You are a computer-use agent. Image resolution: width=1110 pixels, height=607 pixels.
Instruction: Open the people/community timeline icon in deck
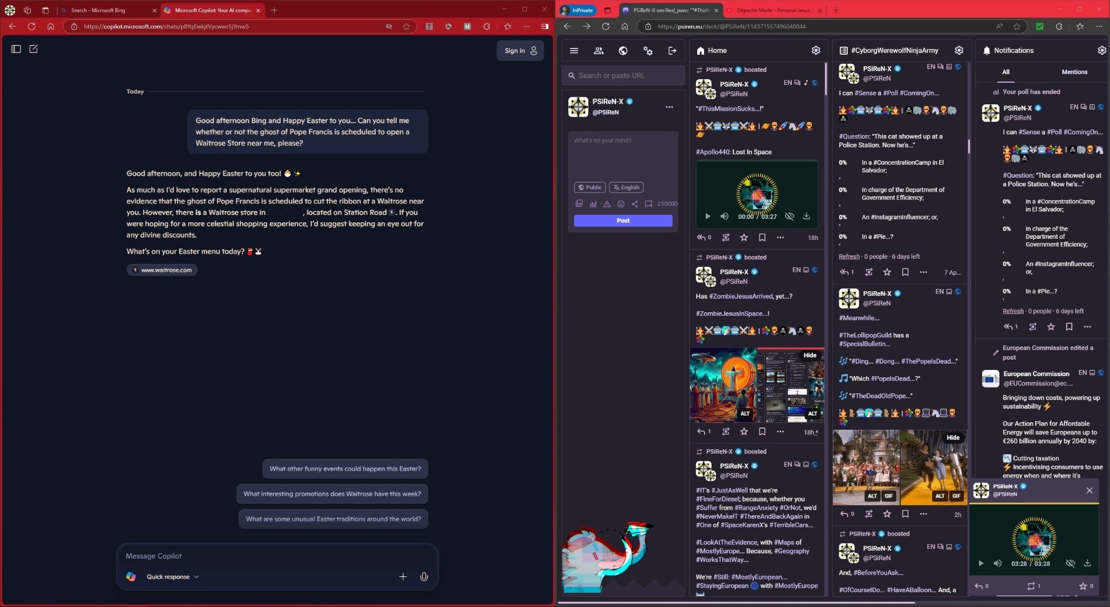599,51
